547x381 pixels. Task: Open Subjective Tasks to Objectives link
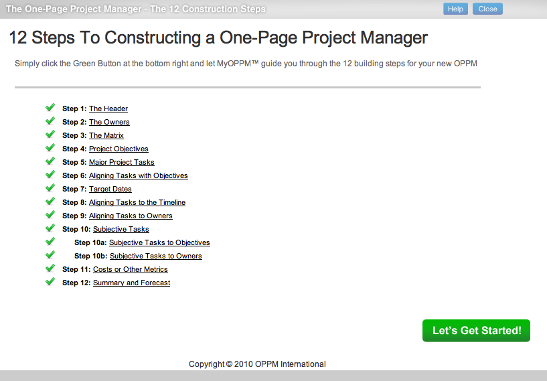coord(159,242)
